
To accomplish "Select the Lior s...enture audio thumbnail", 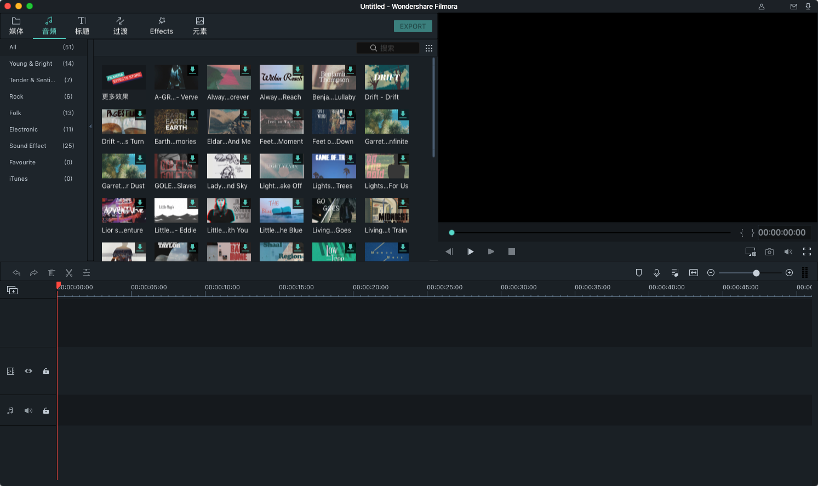I will [x=124, y=210].
